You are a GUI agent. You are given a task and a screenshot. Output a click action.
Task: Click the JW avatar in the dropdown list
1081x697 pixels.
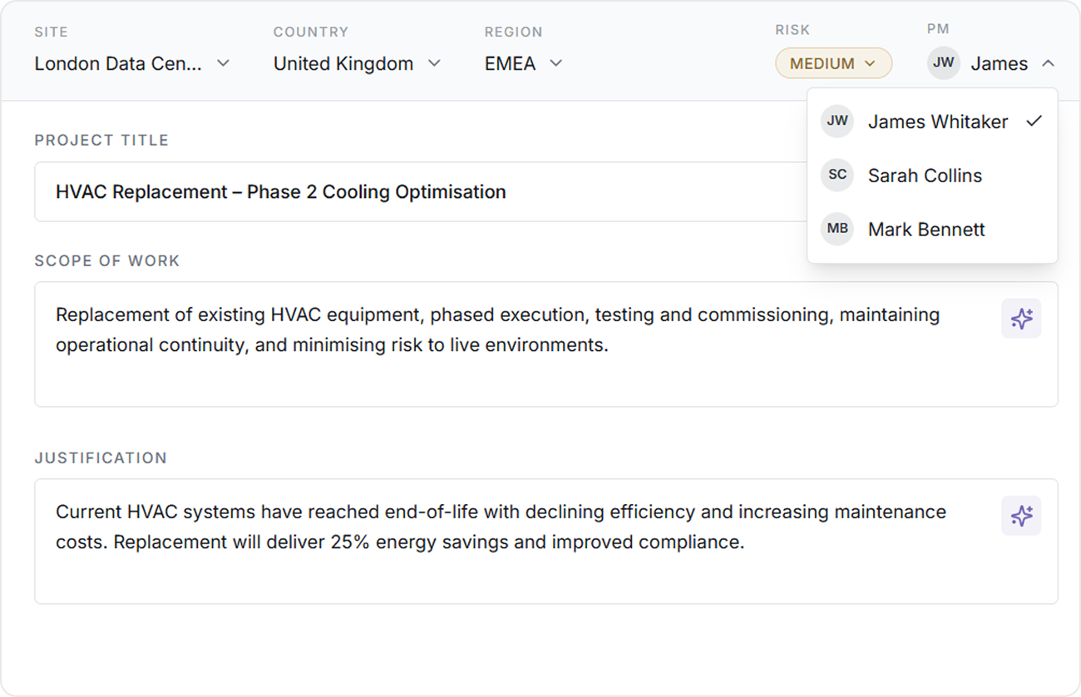tap(837, 121)
